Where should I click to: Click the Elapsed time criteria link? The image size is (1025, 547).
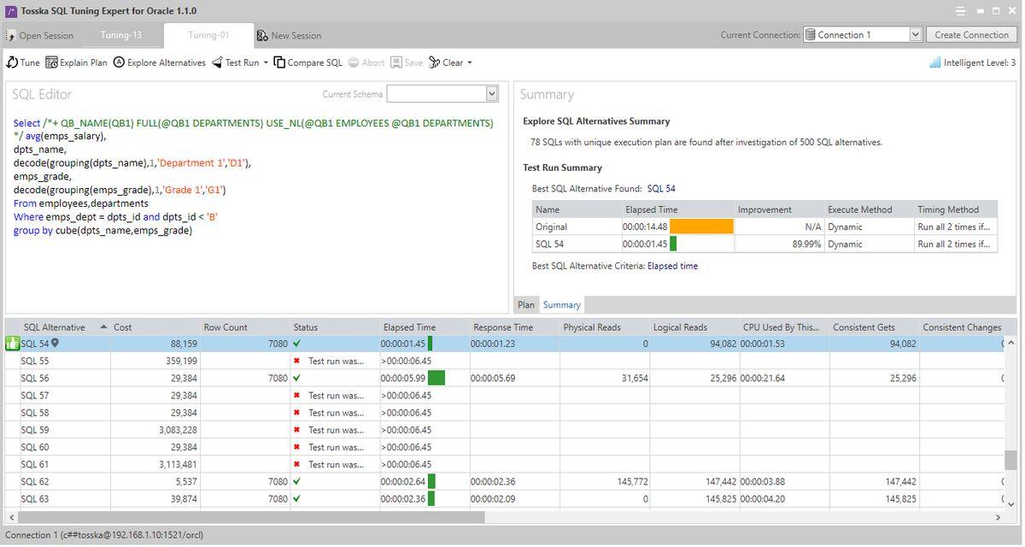point(672,266)
